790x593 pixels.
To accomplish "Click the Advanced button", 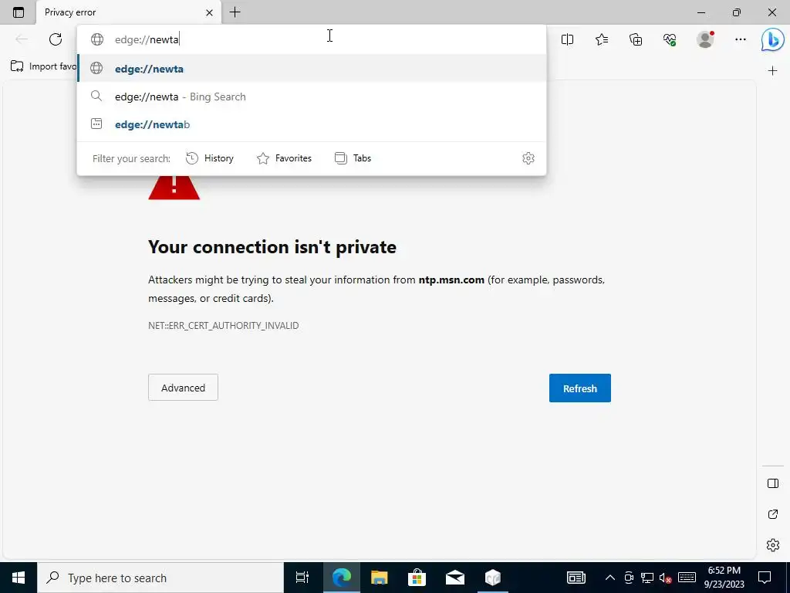I will pyautogui.click(x=183, y=388).
